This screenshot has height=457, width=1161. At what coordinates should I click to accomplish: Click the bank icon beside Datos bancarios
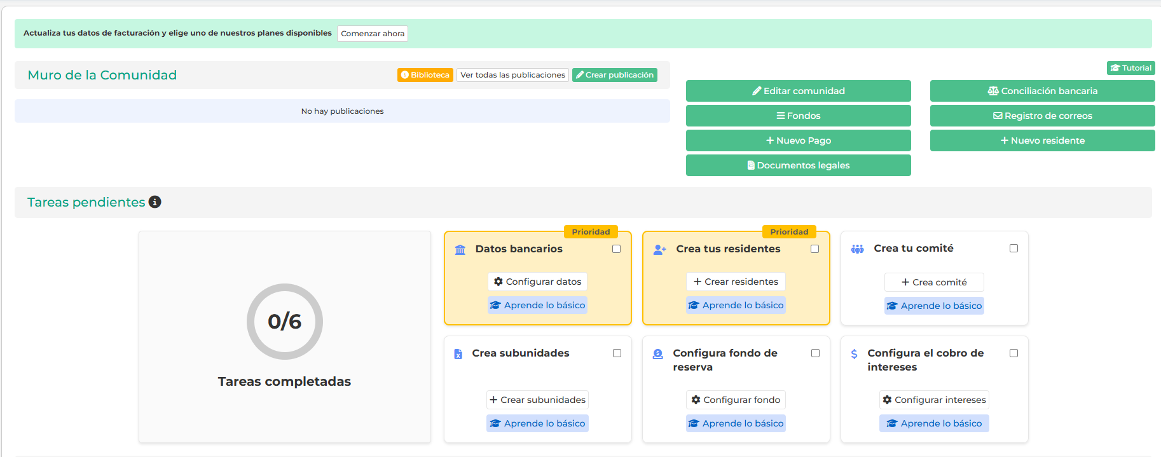tap(460, 250)
